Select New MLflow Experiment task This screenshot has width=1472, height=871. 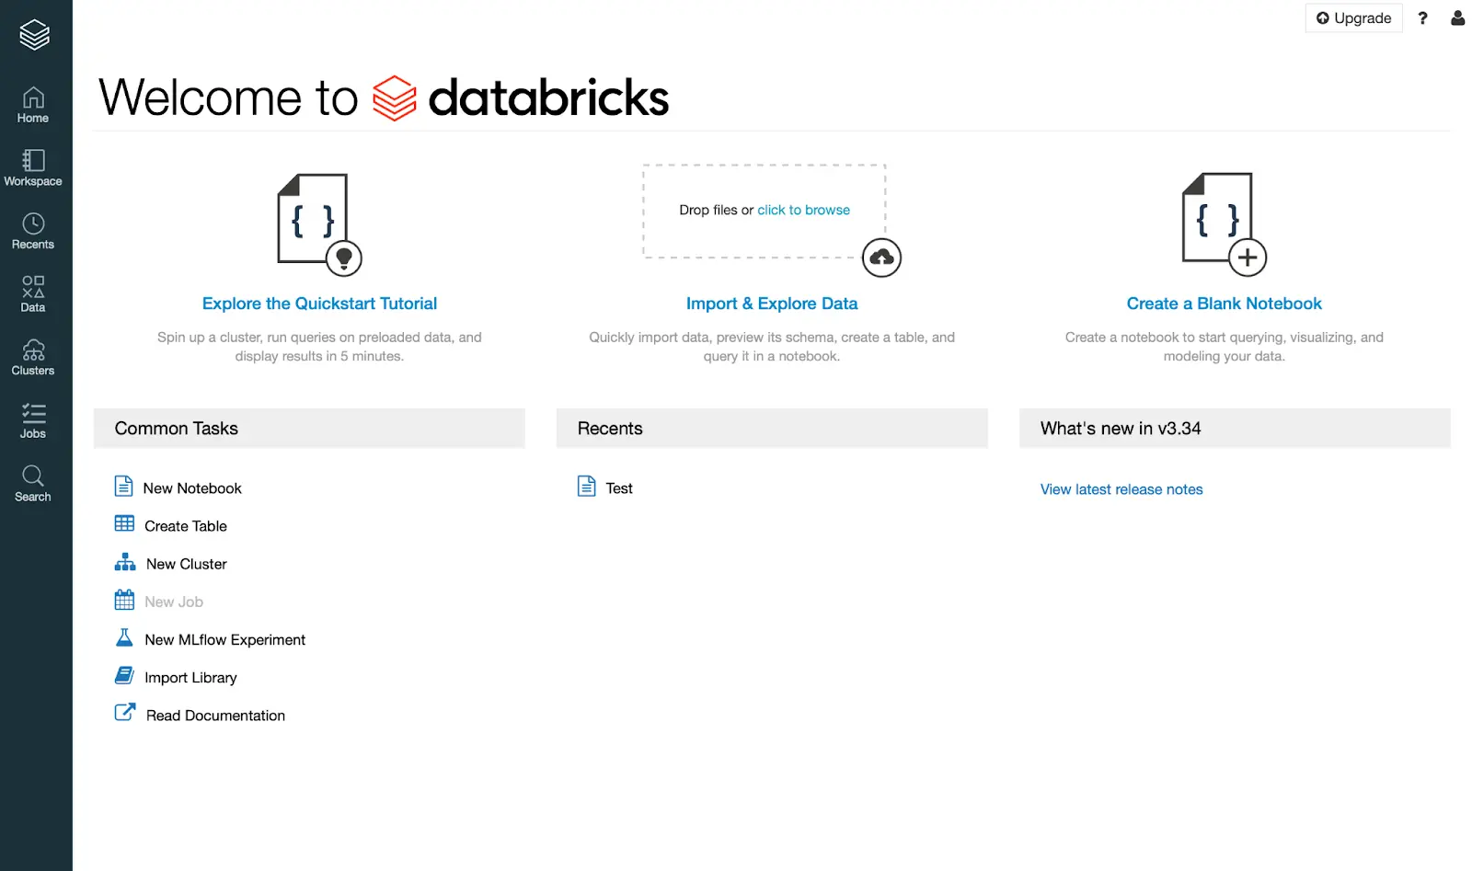click(x=225, y=639)
